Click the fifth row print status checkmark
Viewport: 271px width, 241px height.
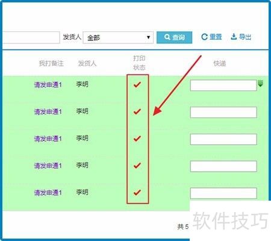137,192
